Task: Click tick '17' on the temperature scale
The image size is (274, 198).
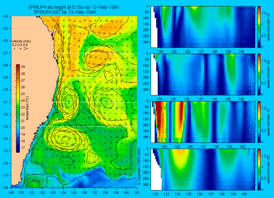Action: click(23, 148)
